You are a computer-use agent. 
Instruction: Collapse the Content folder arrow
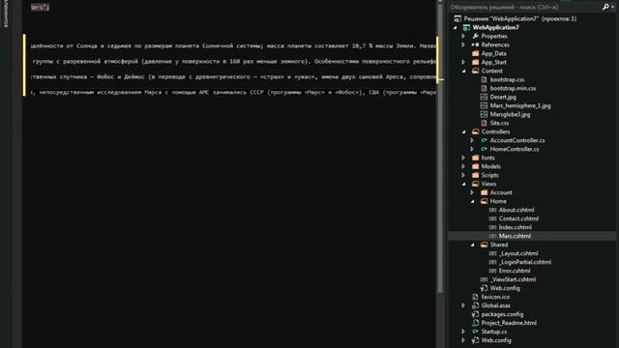464,71
